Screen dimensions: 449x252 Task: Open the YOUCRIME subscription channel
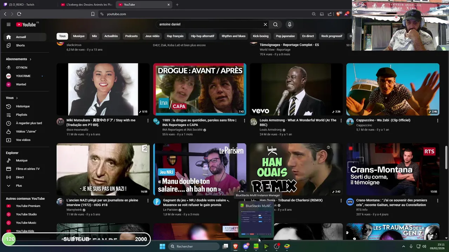point(25,76)
